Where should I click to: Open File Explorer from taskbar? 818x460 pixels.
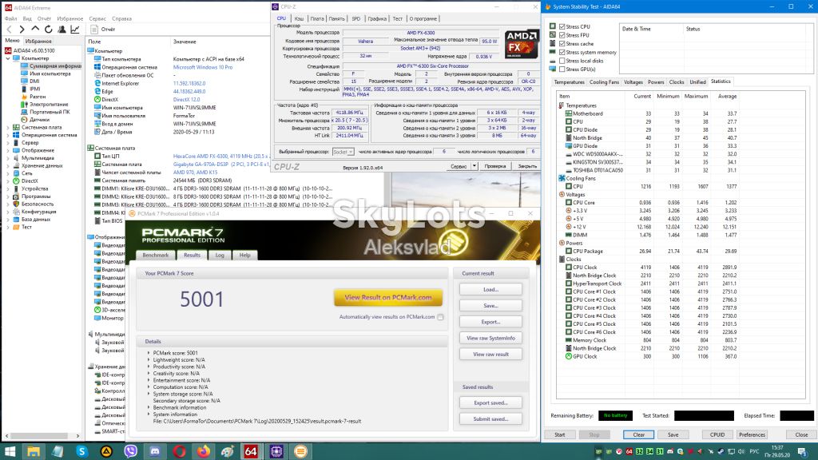34,451
